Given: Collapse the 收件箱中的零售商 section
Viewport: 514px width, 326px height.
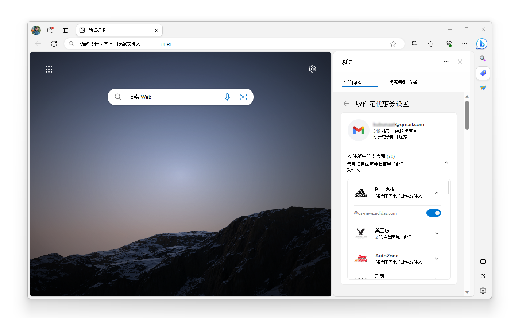Looking at the screenshot, I should click(446, 163).
